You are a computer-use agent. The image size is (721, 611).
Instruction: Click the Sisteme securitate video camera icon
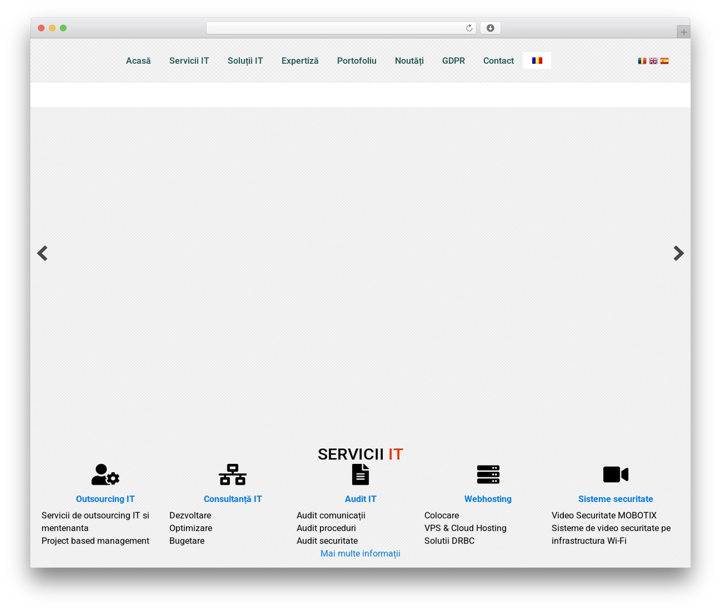616,475
